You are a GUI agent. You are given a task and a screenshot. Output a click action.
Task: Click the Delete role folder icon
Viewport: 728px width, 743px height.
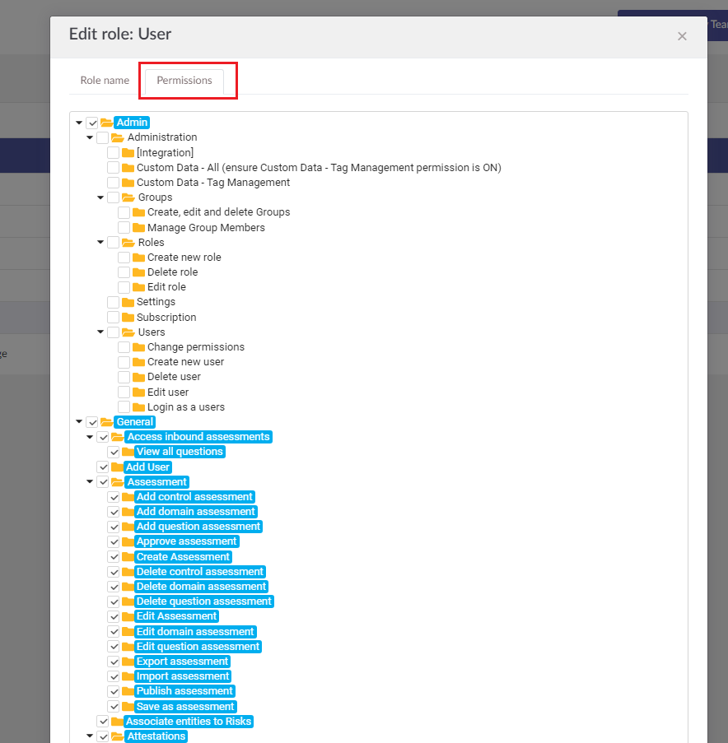pos(139,272)
